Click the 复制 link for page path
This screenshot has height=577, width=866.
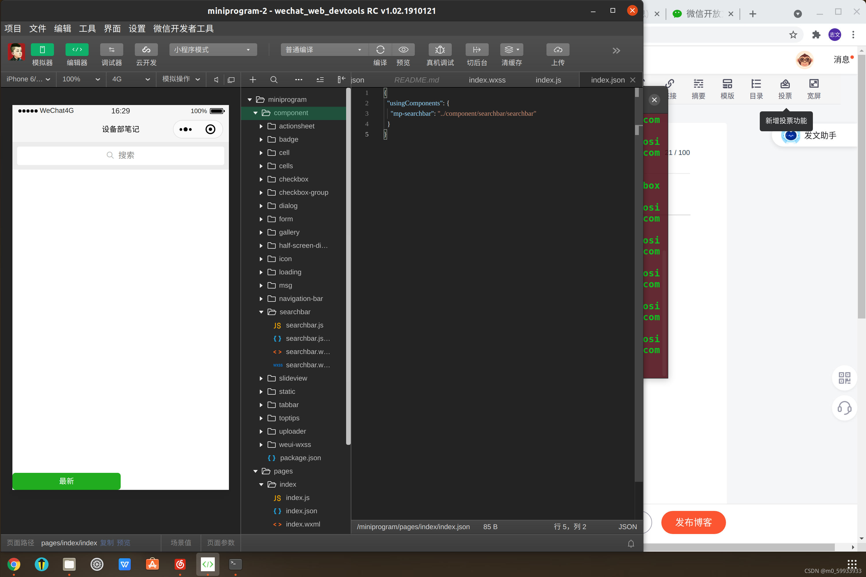pos(107,543)
